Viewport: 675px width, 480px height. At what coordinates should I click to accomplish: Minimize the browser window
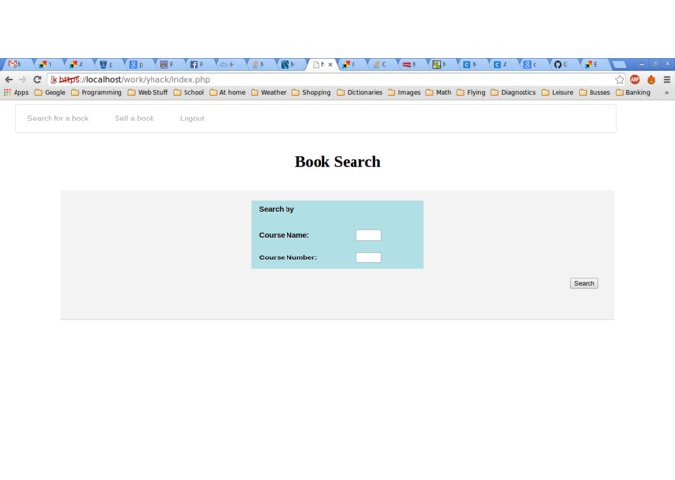click(641, 64)
